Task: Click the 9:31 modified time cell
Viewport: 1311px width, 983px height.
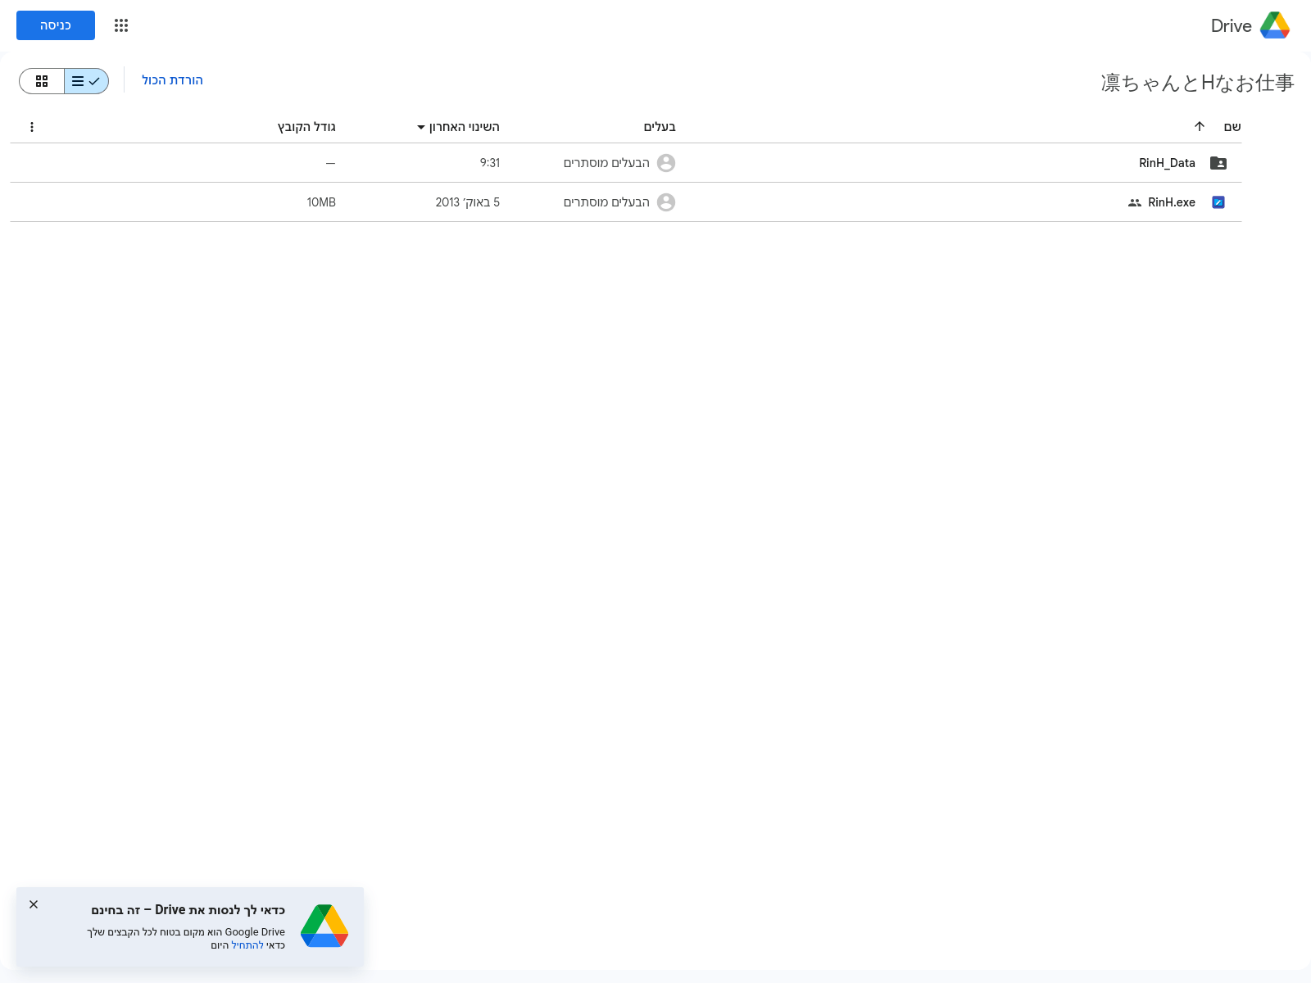Action: 490,163
